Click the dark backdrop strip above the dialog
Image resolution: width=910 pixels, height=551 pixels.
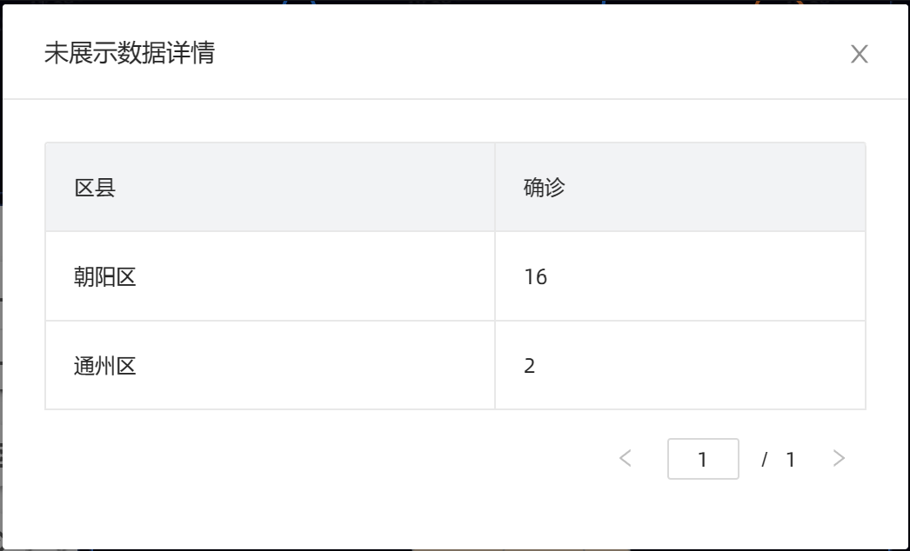tap(455, 2)
